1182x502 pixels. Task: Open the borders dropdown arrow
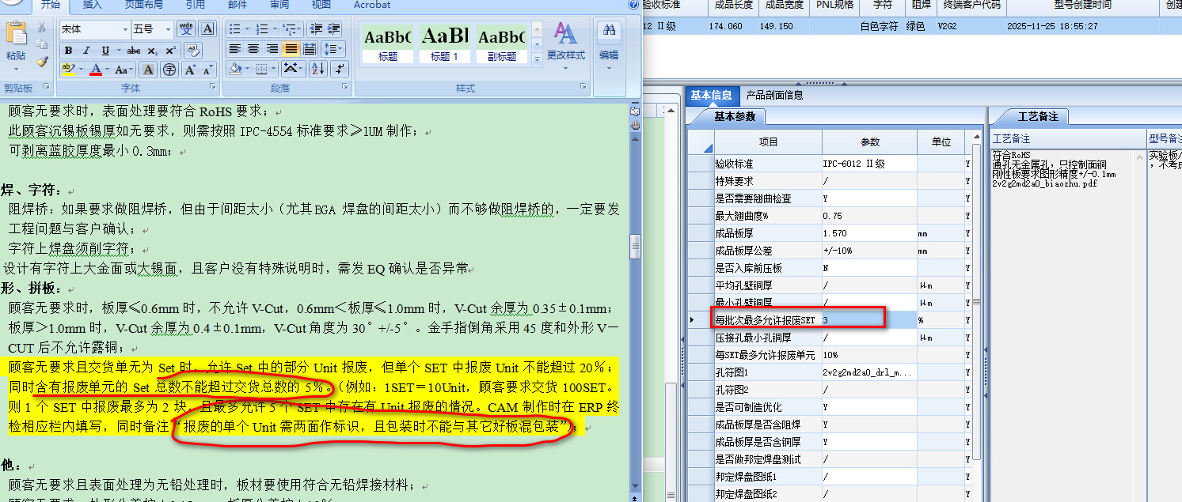click(273, 69)
